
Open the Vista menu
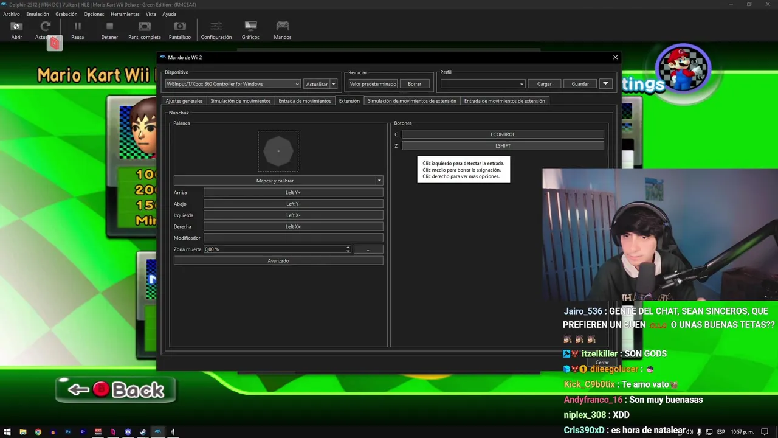151,14
